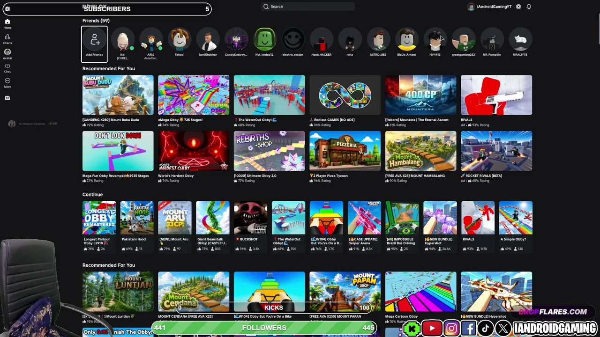Open the Charts page in the sidebar
Screen dimensions: 600x337
coord(7,39)
